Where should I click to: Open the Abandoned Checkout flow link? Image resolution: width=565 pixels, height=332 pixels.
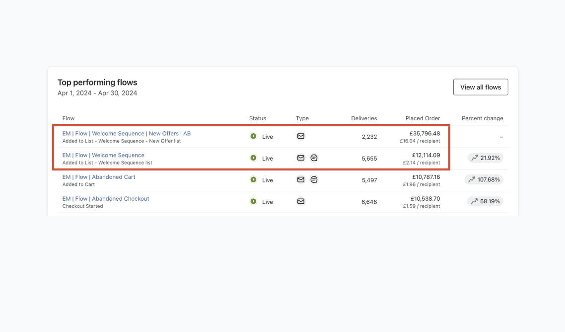(106, 199)
